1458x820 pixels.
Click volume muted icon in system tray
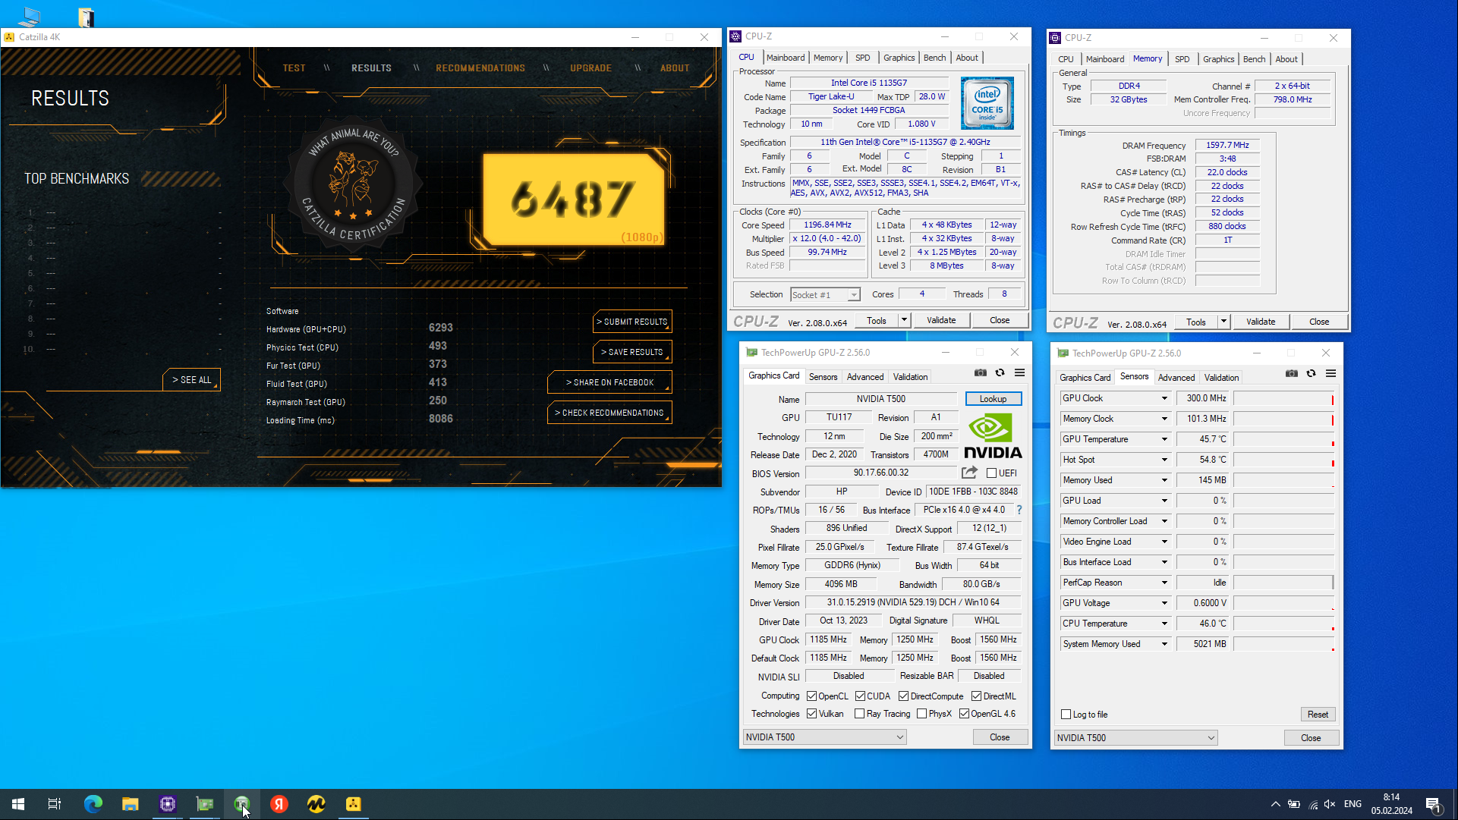[x=1330, y=804]
